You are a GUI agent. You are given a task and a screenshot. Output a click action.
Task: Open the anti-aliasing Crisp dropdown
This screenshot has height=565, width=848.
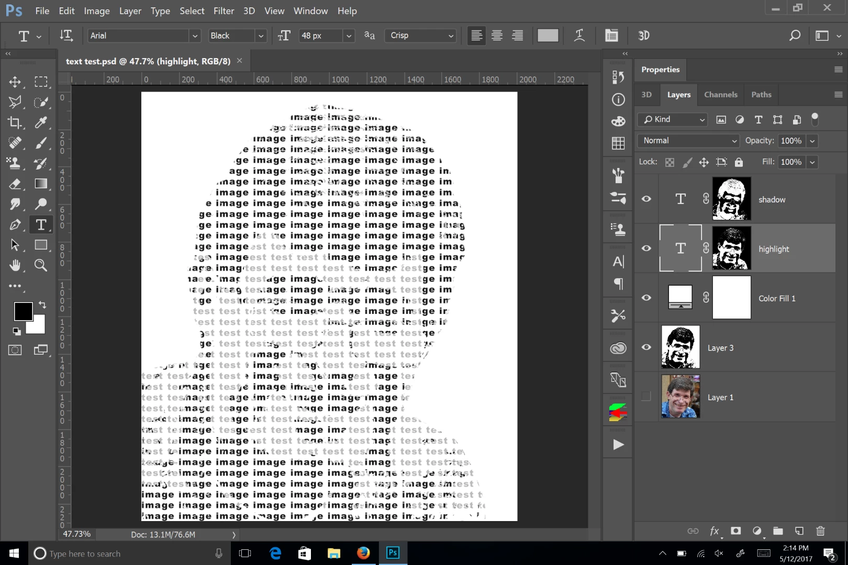tap(421, 36)
